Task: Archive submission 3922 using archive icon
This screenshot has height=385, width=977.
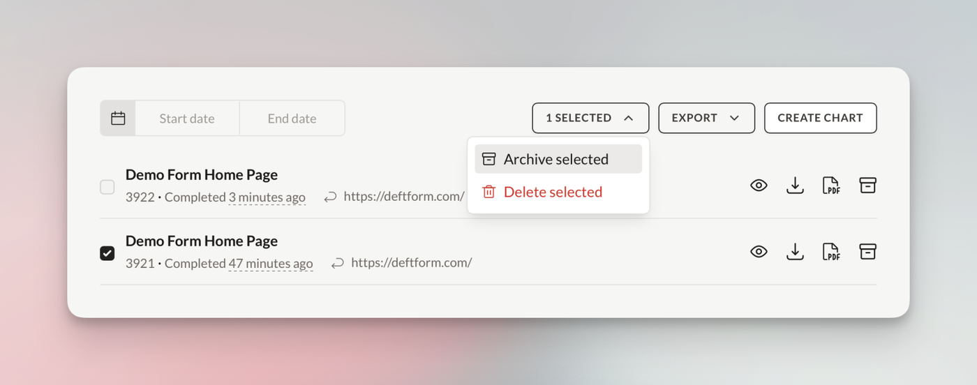Action: point(867,186)
